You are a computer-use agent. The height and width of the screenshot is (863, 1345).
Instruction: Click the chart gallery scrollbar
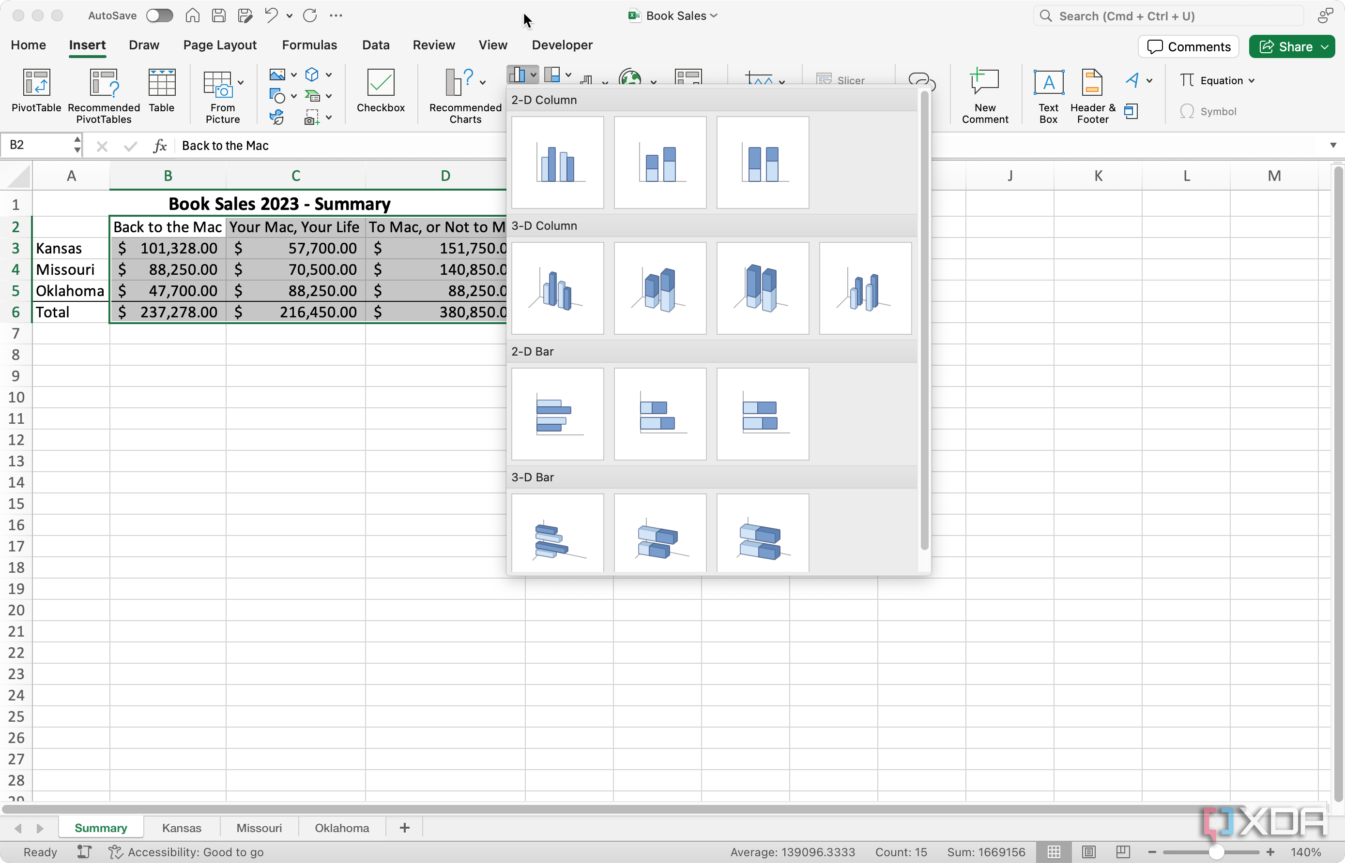coord(924,321)
